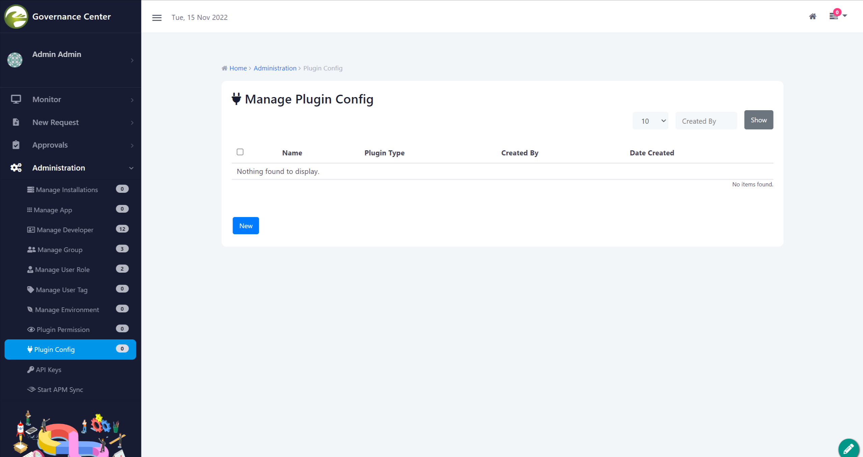Click the blue New button
Viewport: 863px width, 457px height.
[x=246, y=226]
